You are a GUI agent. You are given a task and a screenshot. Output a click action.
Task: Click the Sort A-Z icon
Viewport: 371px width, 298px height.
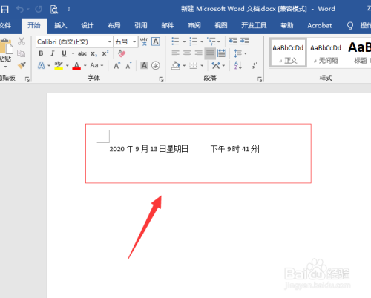pos(238,65)
